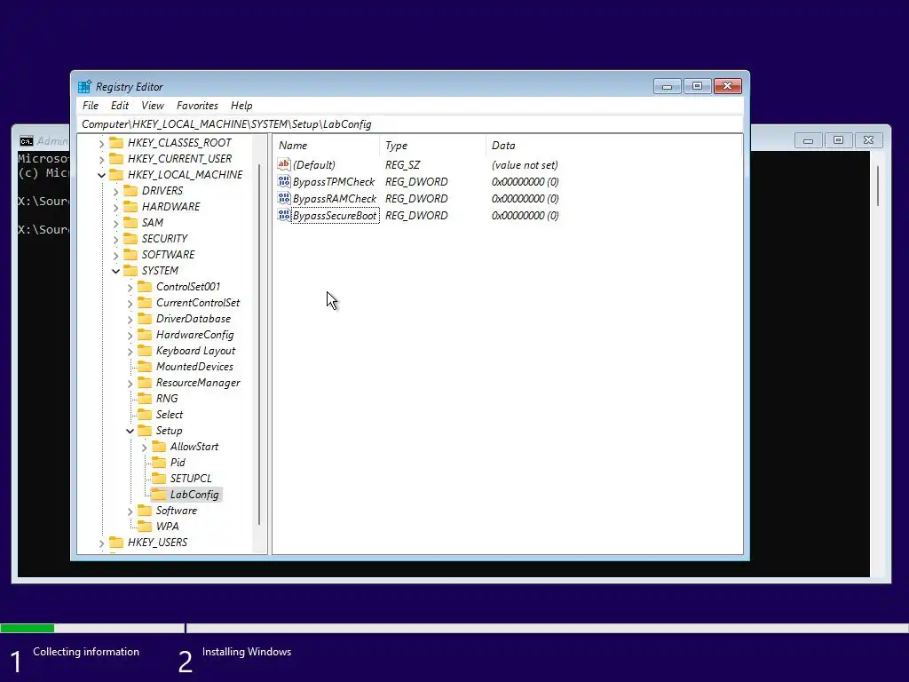Click the (Default) string value icon
This screenshot has height=682, width=909.
[x=283, y=164]
